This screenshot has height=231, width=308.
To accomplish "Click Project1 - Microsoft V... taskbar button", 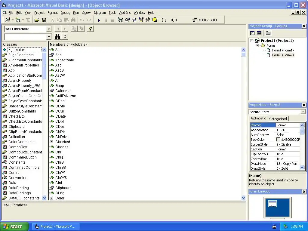I will tap(56, 226).
